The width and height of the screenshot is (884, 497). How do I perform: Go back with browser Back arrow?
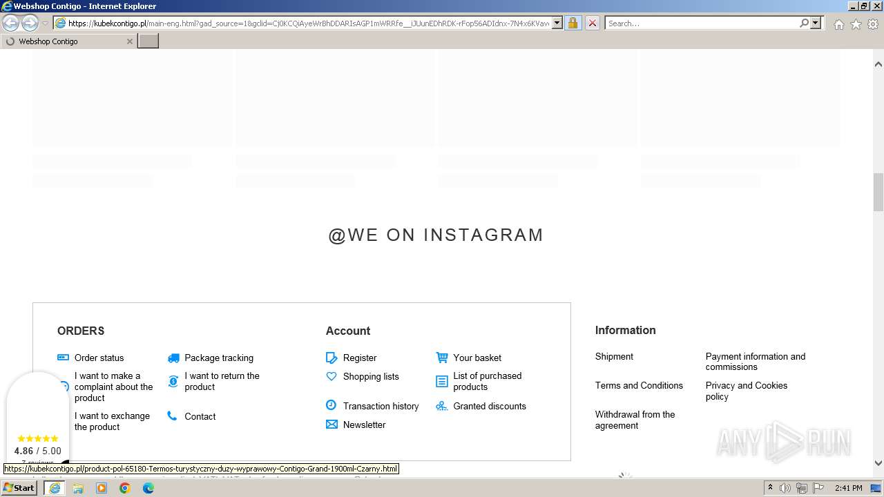coord(11,23)
